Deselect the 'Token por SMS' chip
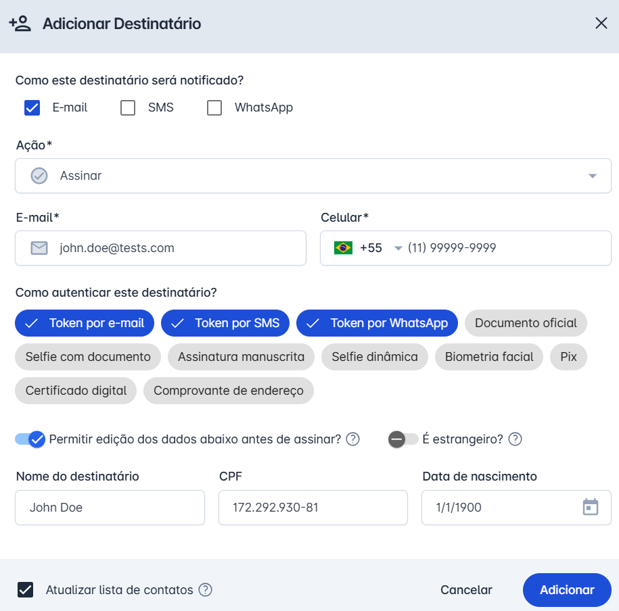This screenshot has height=611, width=619. coord(225,323)
